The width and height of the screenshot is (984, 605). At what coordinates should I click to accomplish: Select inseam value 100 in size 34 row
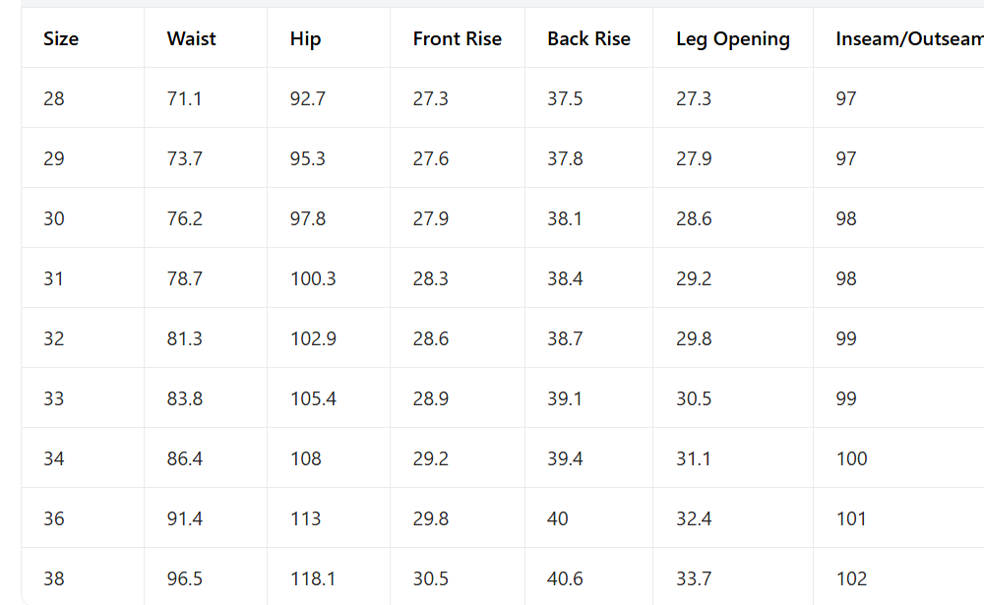coord(851,458)
